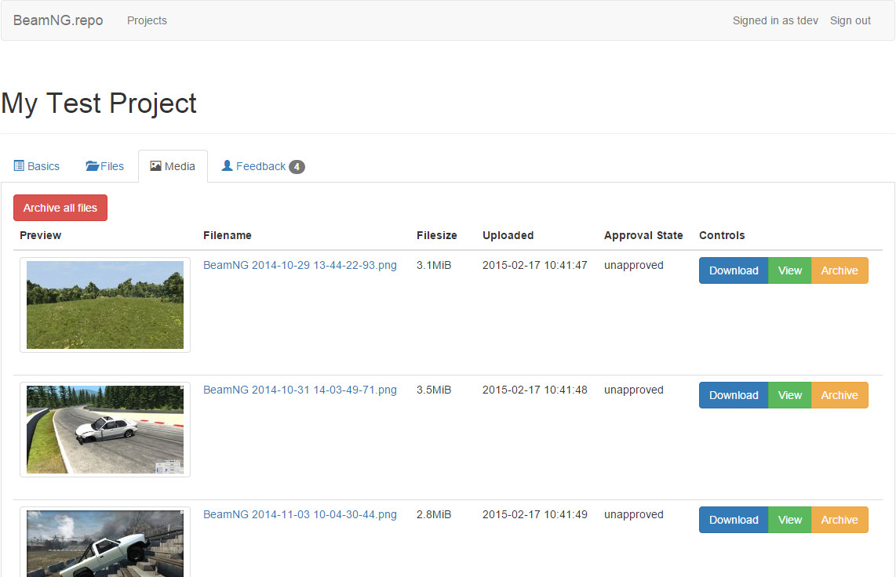Click the white truck preview thumbnail

click(105, 543)
